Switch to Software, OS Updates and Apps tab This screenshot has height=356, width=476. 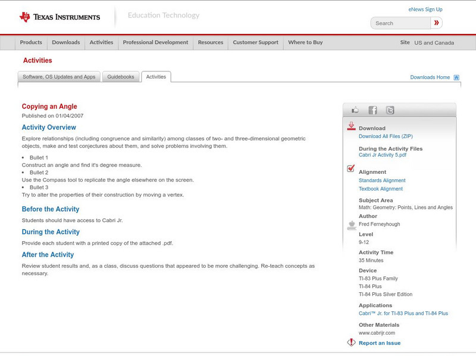(x=59, y=77)
